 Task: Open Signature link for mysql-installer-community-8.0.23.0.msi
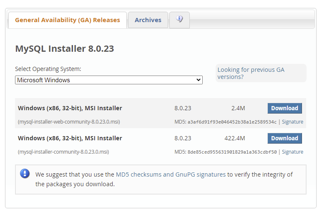[292, 152]
